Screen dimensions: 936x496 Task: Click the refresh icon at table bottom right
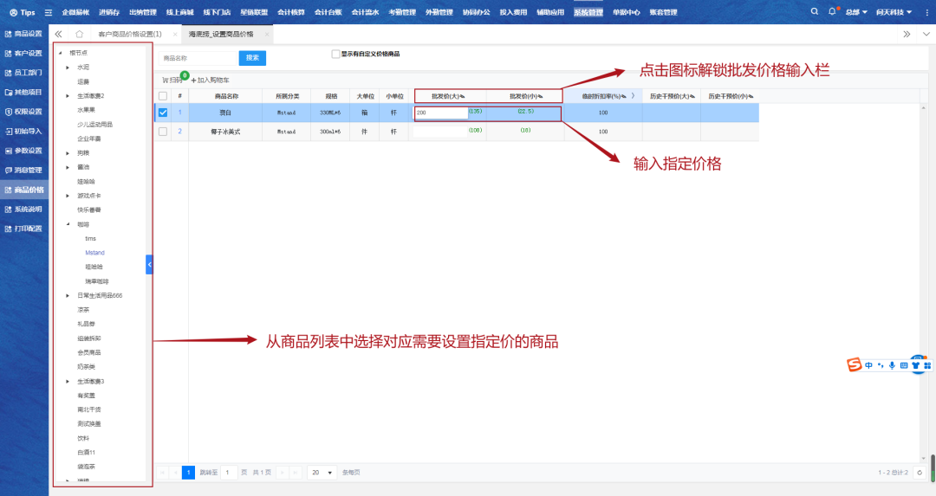point(919,473)
